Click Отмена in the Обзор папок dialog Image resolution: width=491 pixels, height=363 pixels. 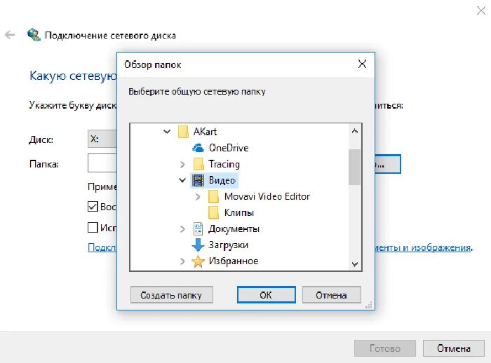(x=332, y=295)
